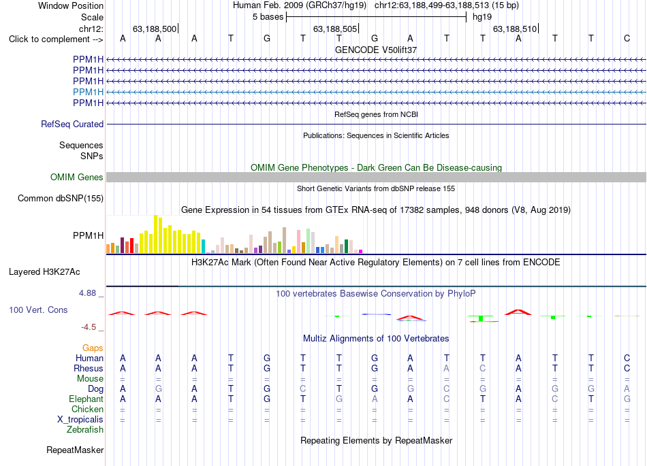This screenshot has height=466, width=647.
Task: Open 'Repeating Elements by RepeatMasker' title
Action: click(x=376, y=441)
